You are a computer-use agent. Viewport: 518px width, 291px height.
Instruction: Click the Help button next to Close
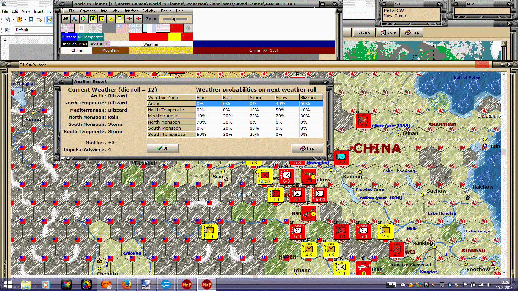(x=412, y=32)
